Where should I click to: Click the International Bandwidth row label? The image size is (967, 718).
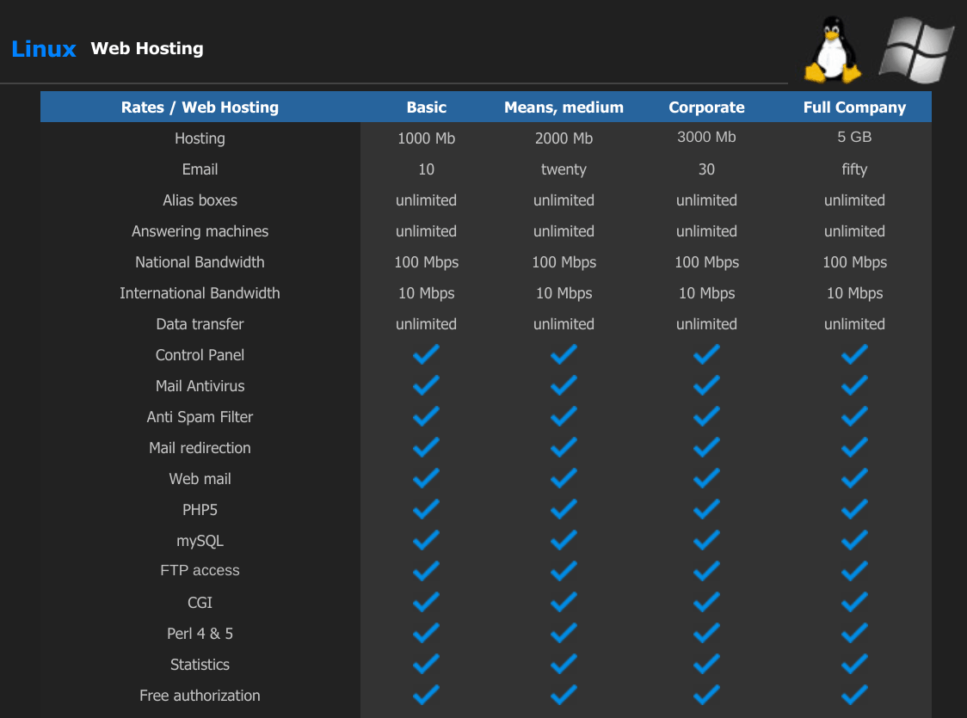click(x=200, y=292)
